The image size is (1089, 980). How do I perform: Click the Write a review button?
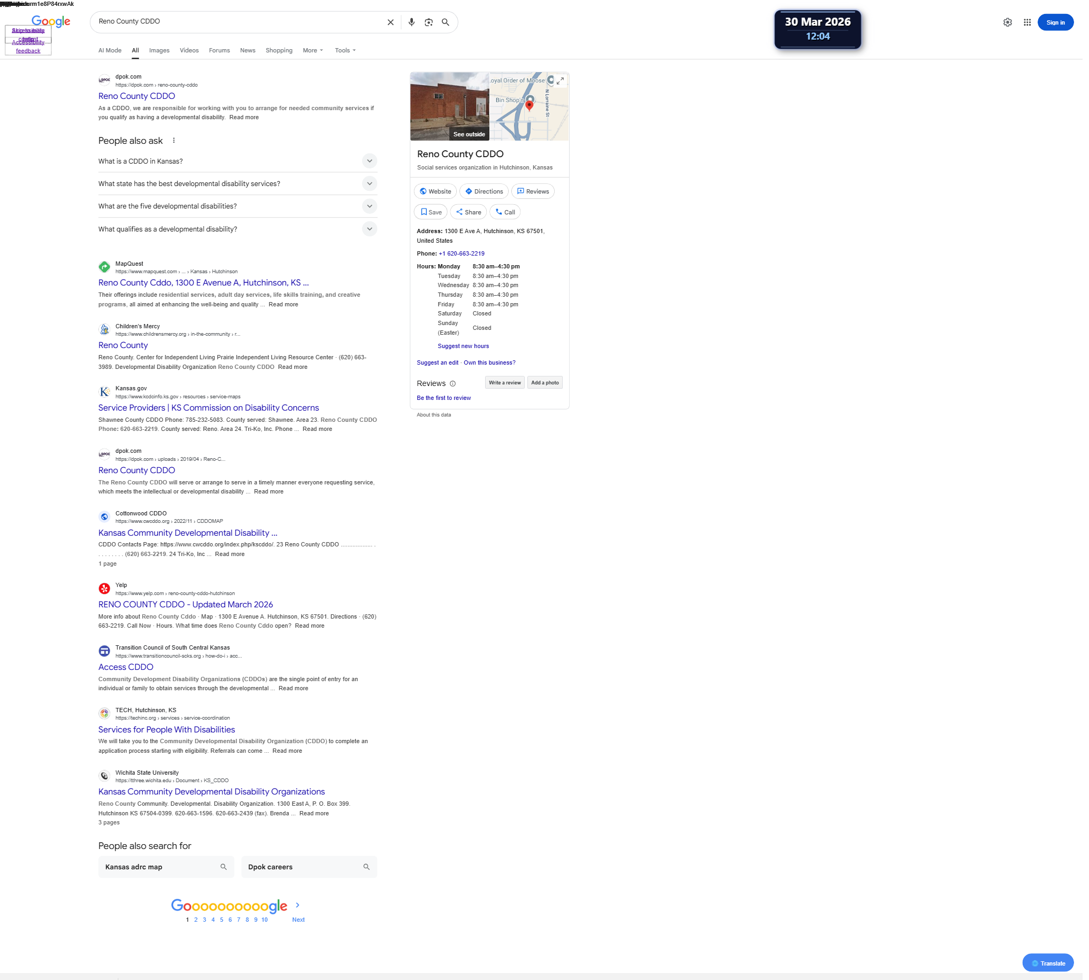point(504,383)
